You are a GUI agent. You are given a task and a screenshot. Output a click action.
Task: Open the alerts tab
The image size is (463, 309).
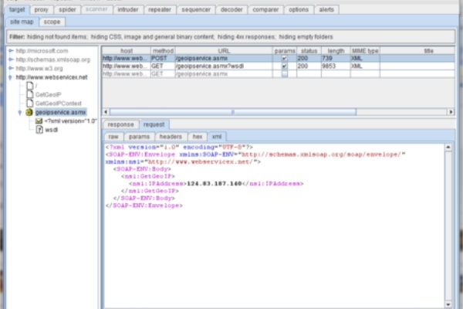[x=326, y=10]
